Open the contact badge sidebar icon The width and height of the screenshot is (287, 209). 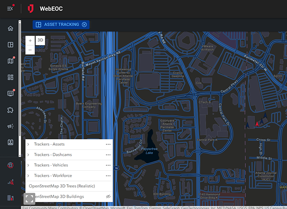[10, 142]
